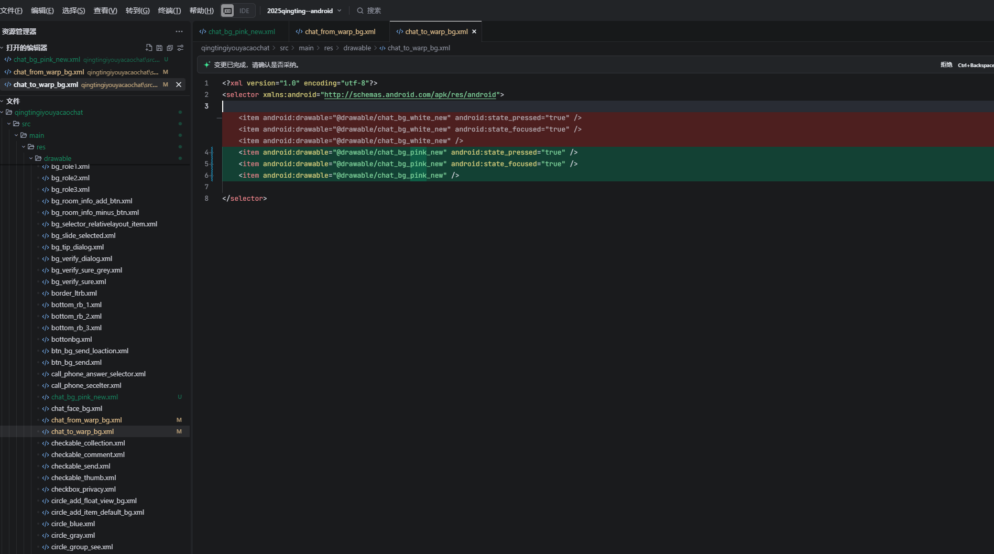This screenshot has width=994, height=554.
Task: Switch to chat_from_warp_bg.xml tab
Action: click(x=340, y=31)
